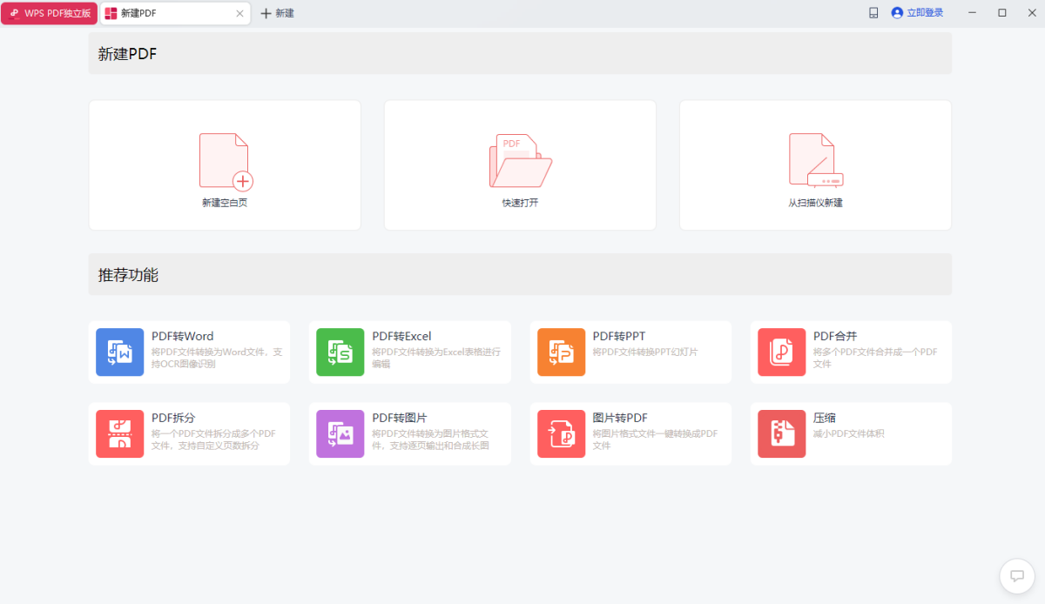Select the PDF转图片 tool icon
This screenshot has width=1045, height=604.
[x=340, y=433]
